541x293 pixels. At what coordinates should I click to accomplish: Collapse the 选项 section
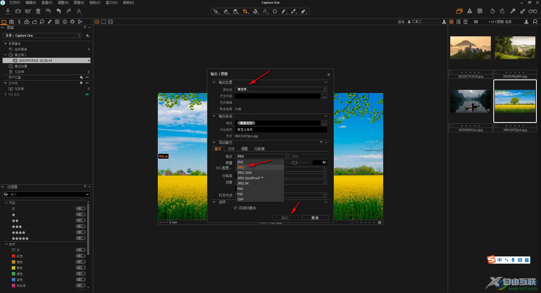coord(214,202)
